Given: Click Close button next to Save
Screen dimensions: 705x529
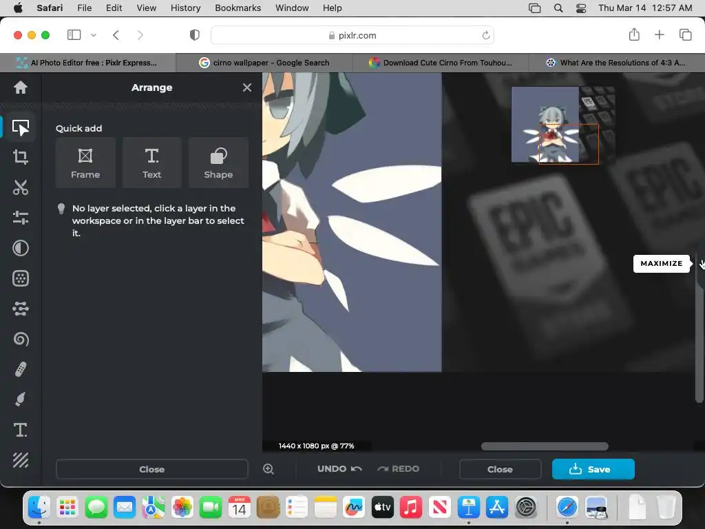Looking at the screenshot, I should point(500,469).
